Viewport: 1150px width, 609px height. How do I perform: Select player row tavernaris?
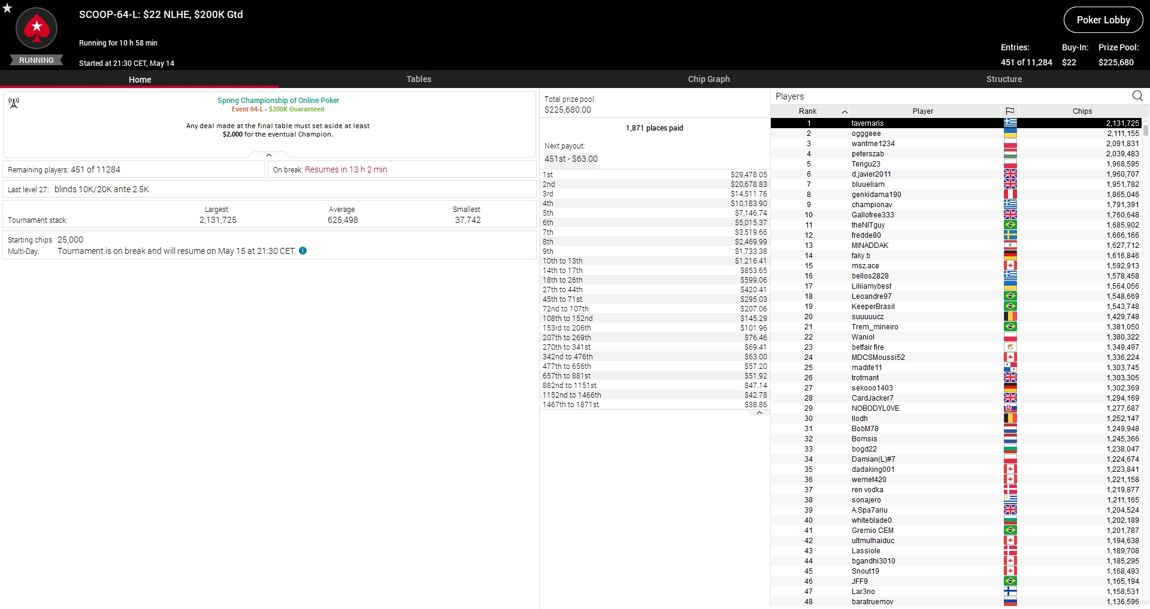coord(956,123)
